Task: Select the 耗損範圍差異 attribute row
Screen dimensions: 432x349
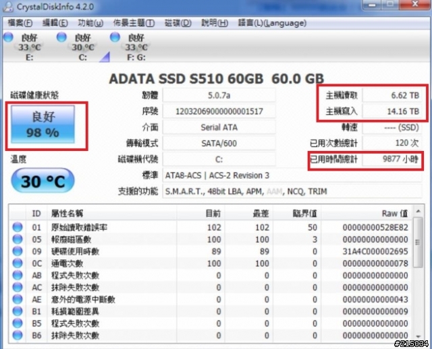Action: coord(211,311)
